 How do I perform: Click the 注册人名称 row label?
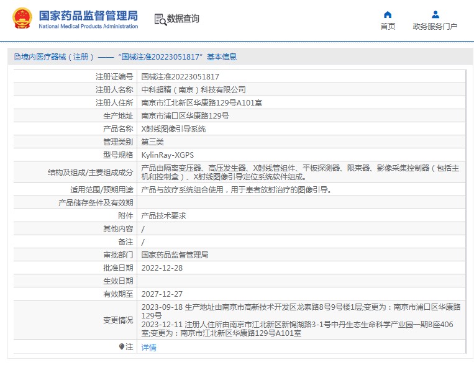(x=114, y=90)
